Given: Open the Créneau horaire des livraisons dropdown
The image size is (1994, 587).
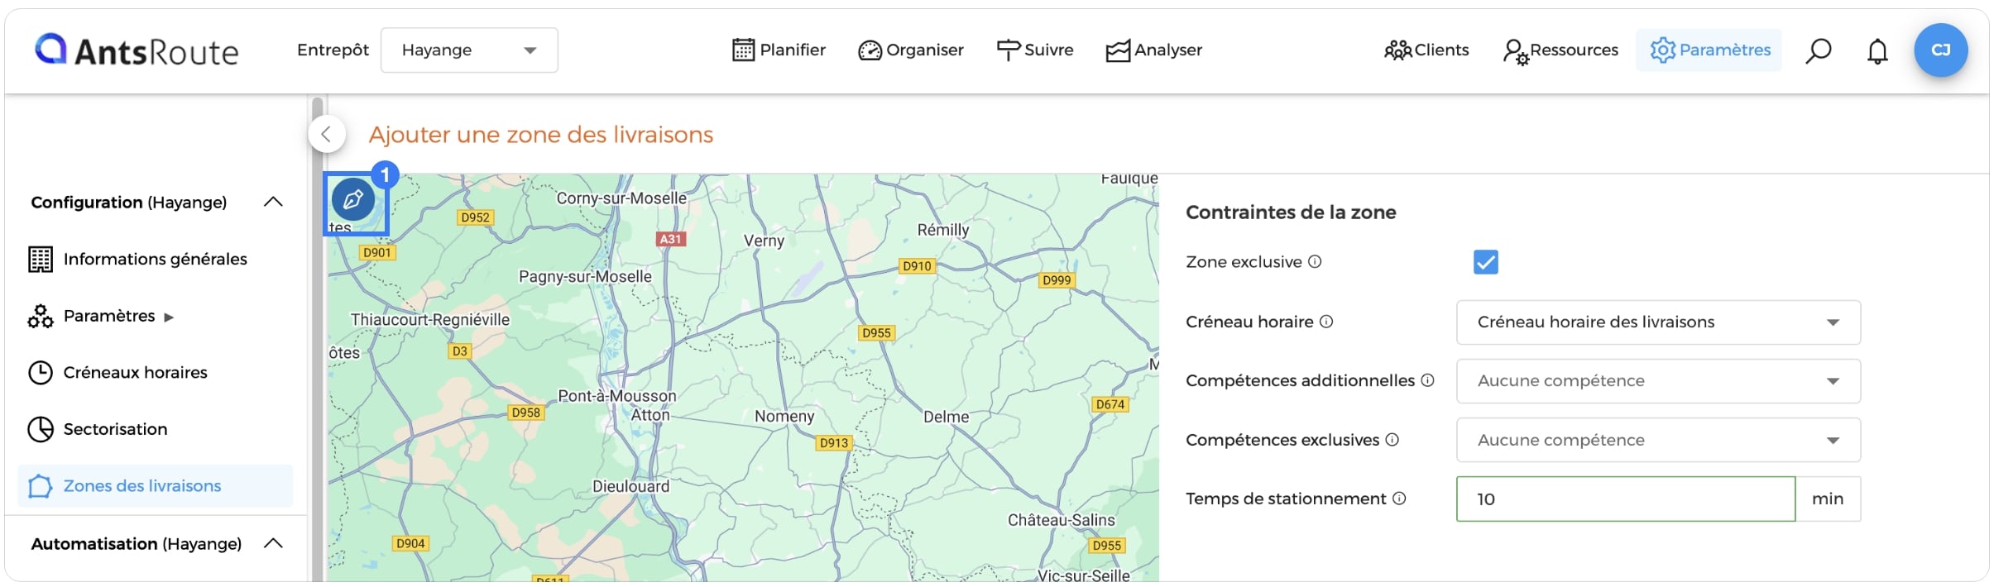Looking at the screenshot, I should point(1658,322).
